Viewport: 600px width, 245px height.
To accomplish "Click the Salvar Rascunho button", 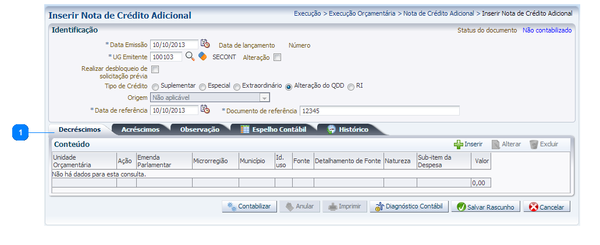I will (x=485, y=207).
